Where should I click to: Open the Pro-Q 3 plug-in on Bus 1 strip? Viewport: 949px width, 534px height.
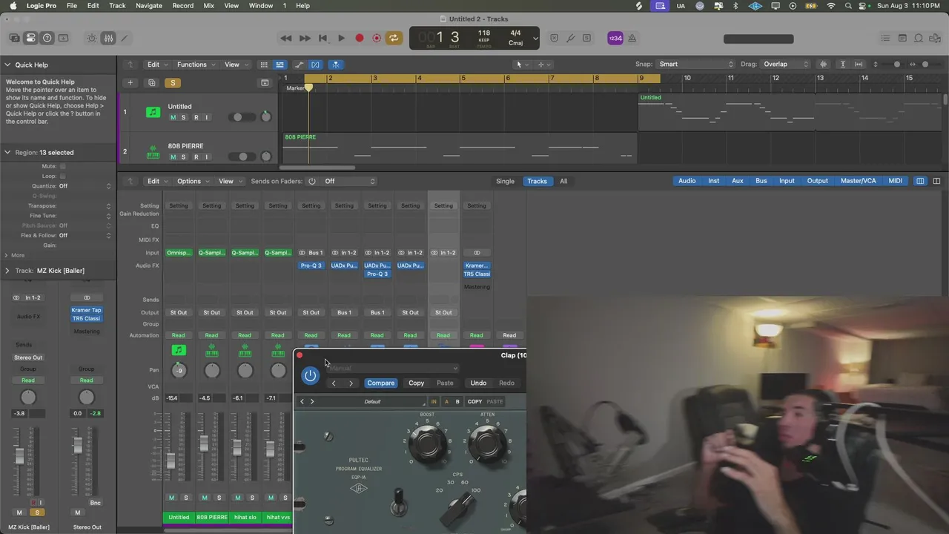tap(311, 266)
